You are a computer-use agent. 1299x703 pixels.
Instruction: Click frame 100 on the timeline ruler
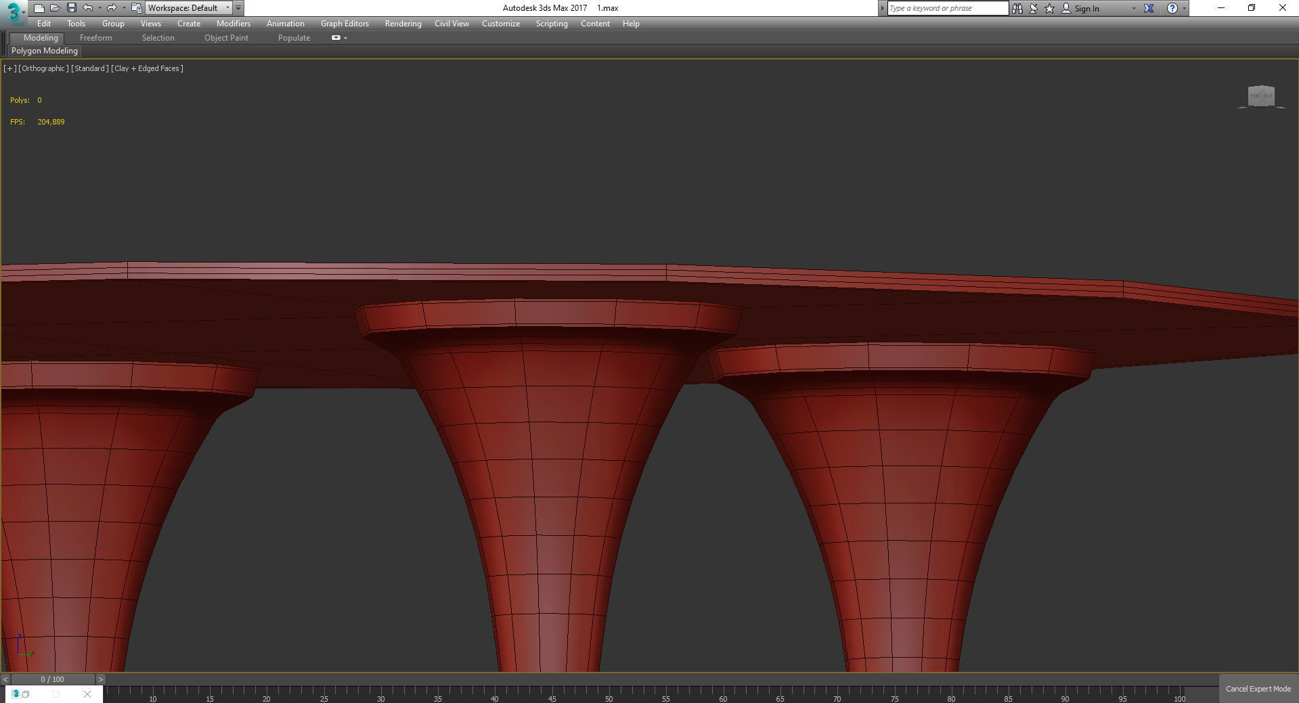coord(1179,698)
